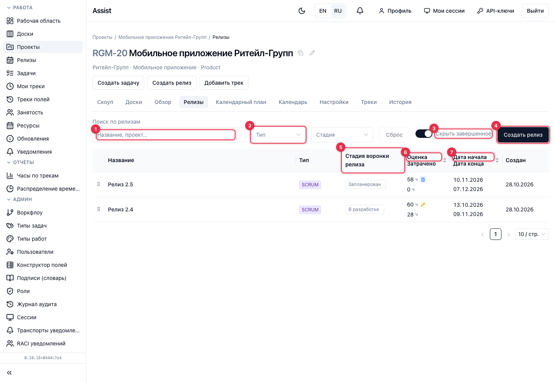Edit project title pencil icon
The width and height of the screenshot is (555, 382).
(312, 53)
